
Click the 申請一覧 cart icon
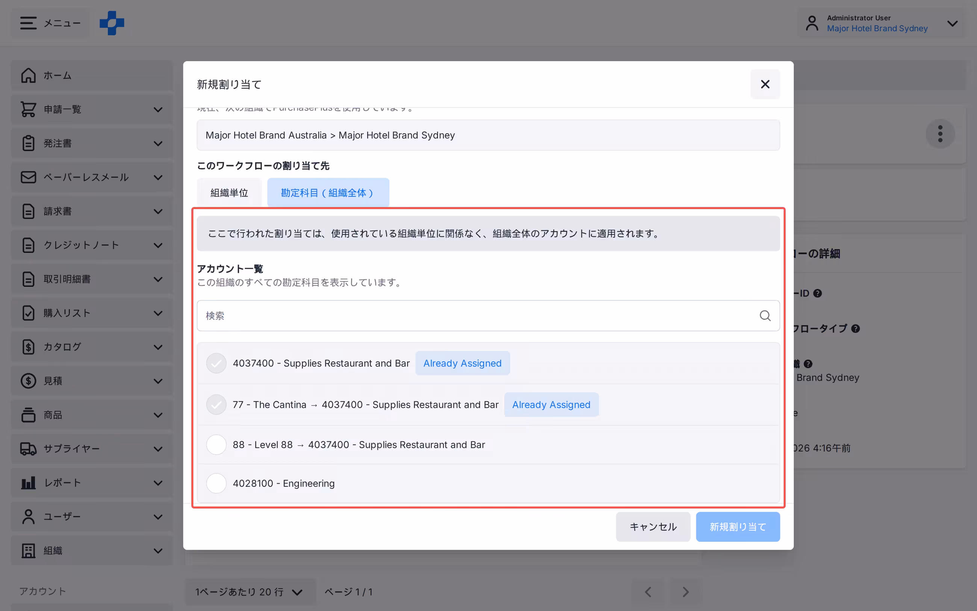coord(28,109)
